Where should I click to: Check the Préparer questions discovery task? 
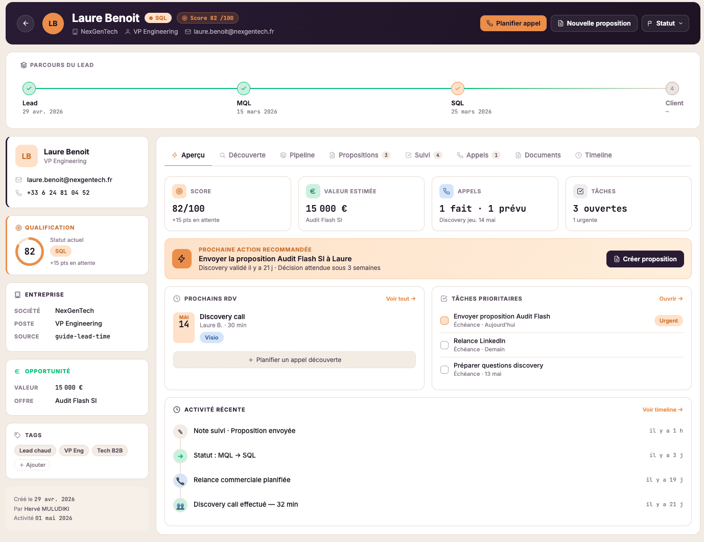[444, 370]
